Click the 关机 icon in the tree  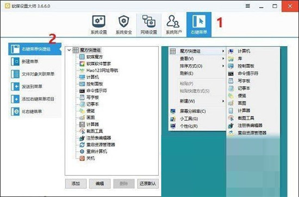(x=82, y=158)
